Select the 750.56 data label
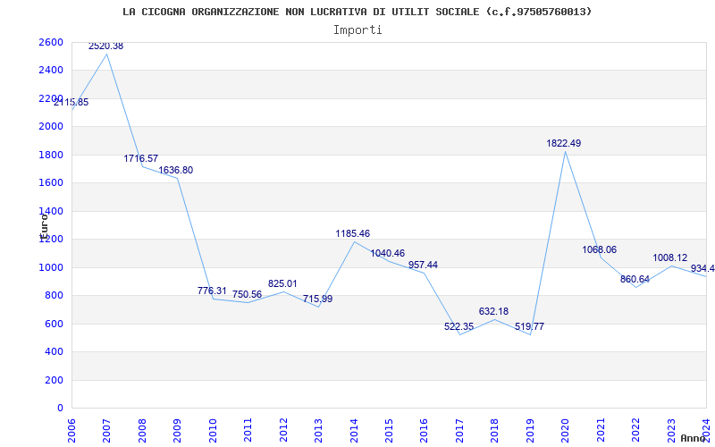The image size is (715, 447). 248,295
